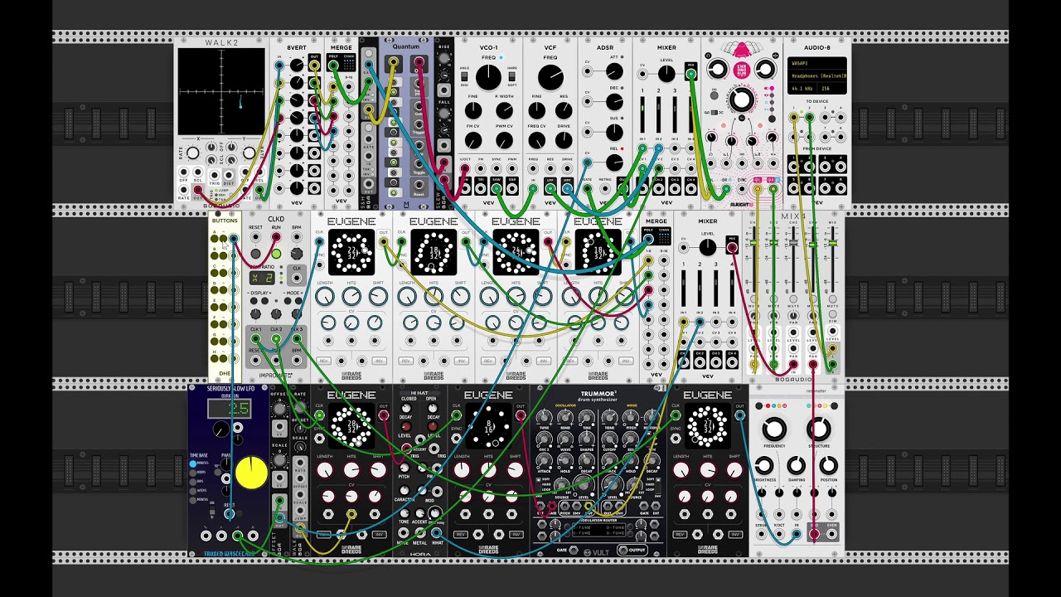Click the bottom-right EUGENE pattern display

707,426
